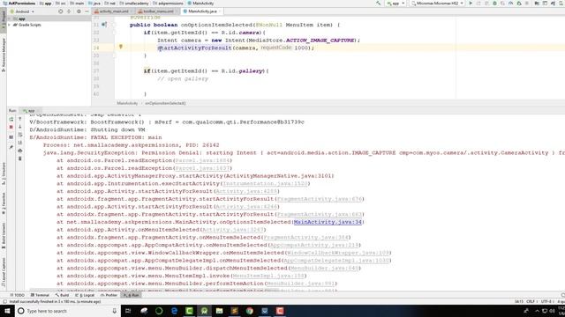Open the Parcel.java:1684 stack trace link
The height and width of the screenshot is (317, 565).
click(202, 160)
